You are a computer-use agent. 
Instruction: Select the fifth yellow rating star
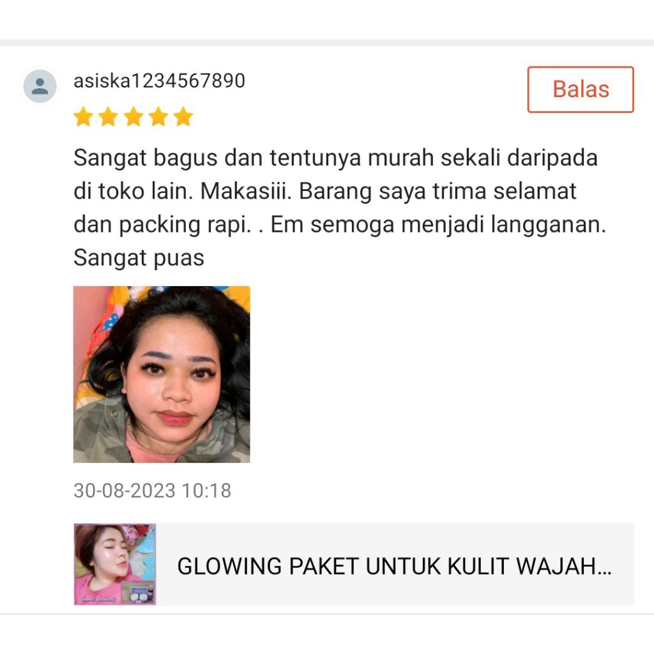pyautogui.click(x=183, y=116)
